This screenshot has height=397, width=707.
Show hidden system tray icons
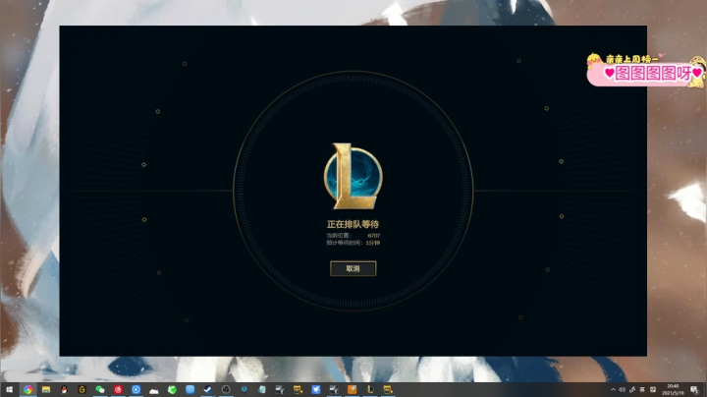coord(613,389)
